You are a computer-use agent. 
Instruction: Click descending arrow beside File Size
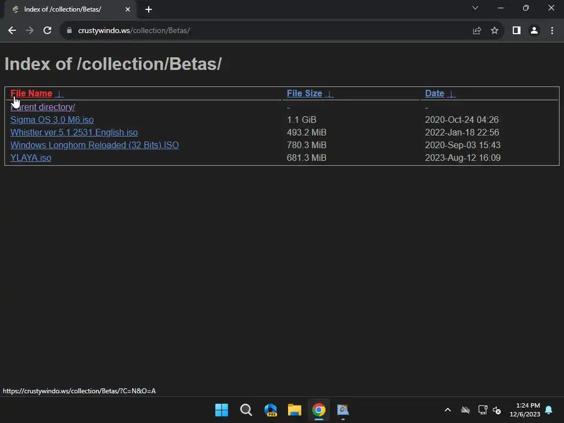(x=329, y=94)
